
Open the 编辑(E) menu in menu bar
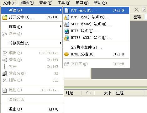point(28,3)
